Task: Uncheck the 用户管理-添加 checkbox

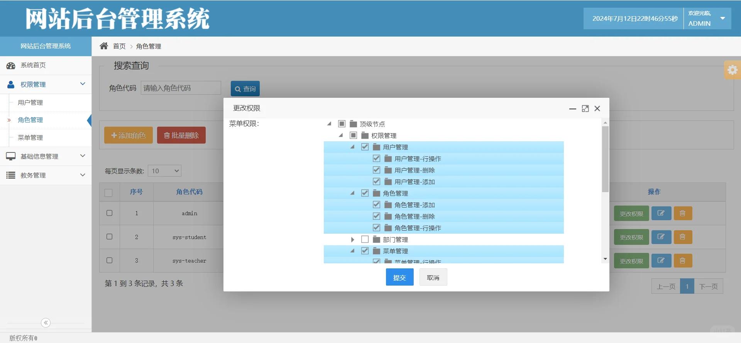Action: 376,181
